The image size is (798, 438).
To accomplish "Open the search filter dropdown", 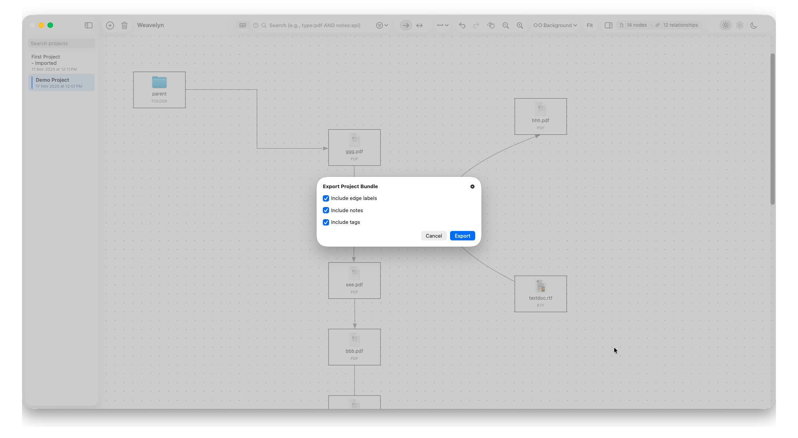I will [x=381, y=25].
